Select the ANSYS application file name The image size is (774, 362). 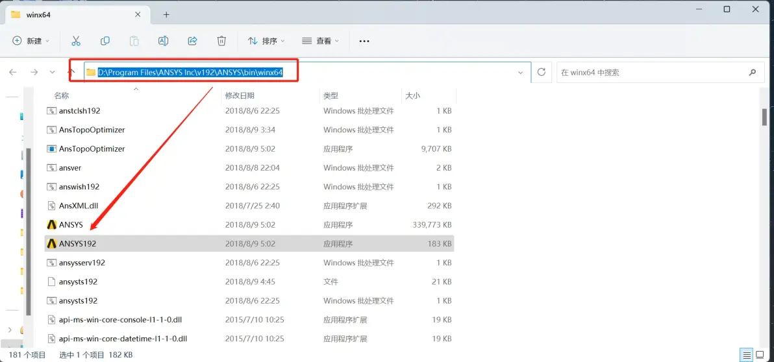[71, 225]
